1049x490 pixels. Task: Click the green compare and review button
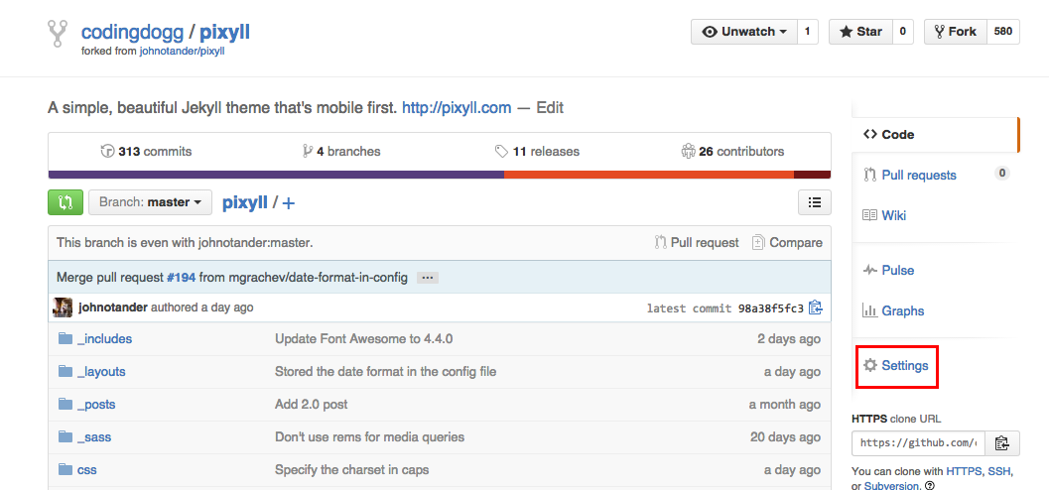point(66,202)
